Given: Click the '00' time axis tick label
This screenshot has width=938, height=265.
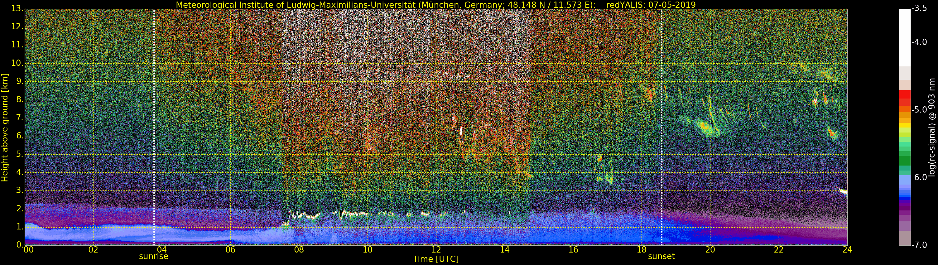Looking at the screenshot, I should [x=28, y=250].
